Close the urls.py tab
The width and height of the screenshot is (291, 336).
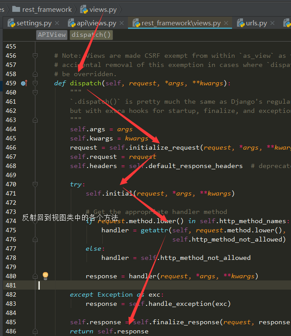click(272, 23)
